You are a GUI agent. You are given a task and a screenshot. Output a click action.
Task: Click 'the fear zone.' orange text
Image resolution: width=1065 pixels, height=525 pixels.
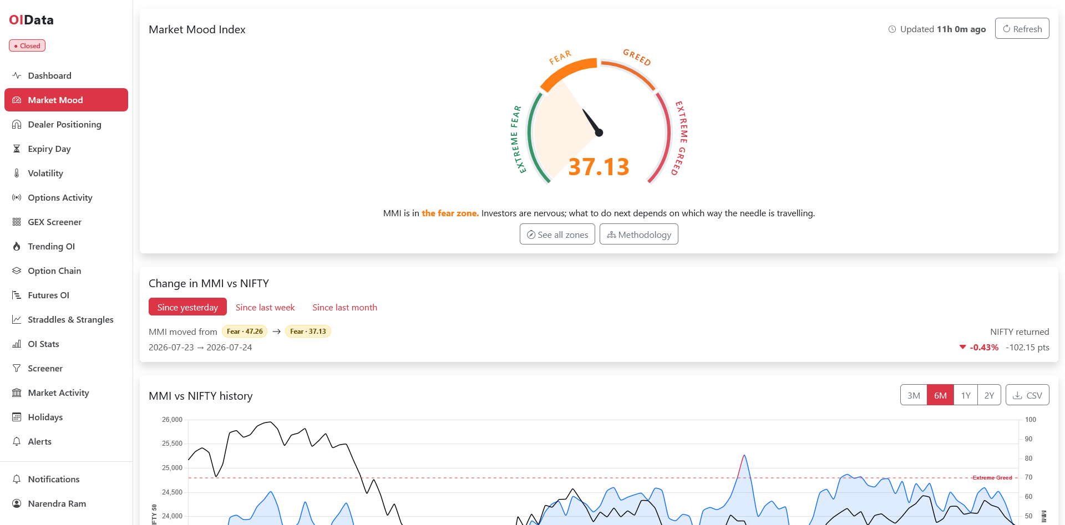(450, 213)
